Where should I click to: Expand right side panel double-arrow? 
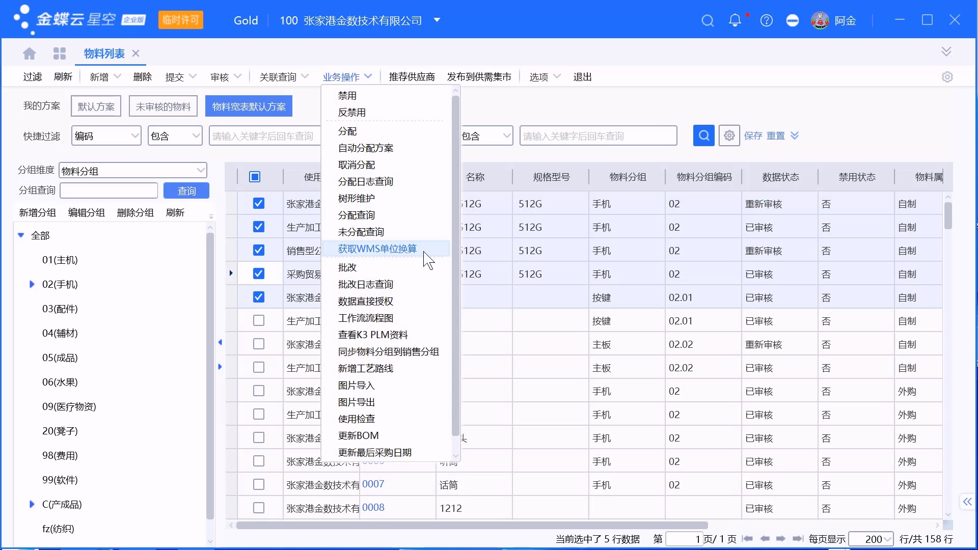coord(967,502)
